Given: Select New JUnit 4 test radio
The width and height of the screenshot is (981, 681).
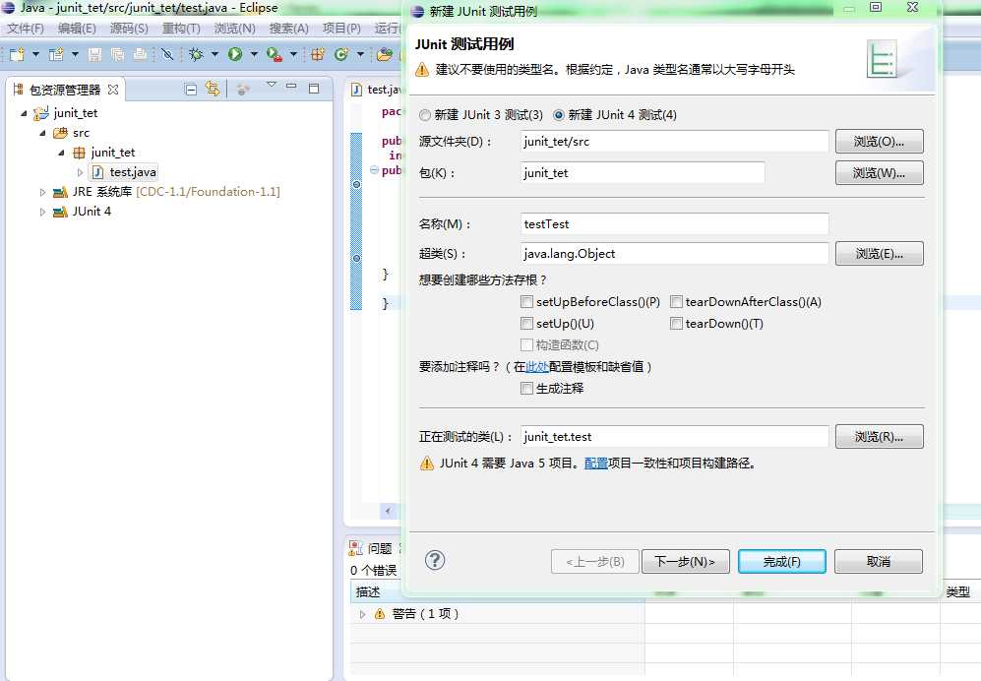Looking at the screenshot, I should coord(559,115).
